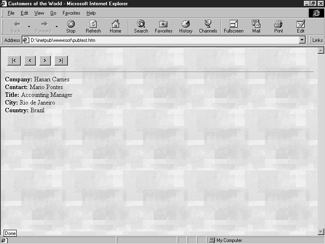Jump to the last customer record
Viewport: 325px width, 244px height.
tap(61, 61)
